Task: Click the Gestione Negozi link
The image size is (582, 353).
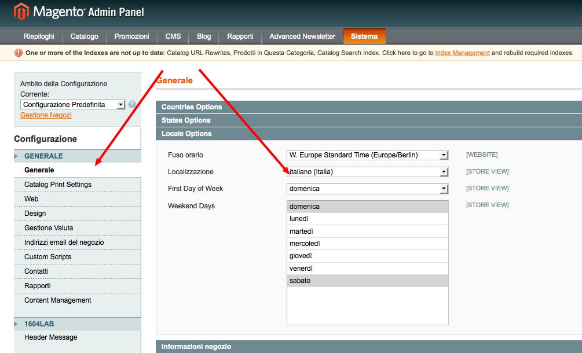Action: tap(46, 115)
